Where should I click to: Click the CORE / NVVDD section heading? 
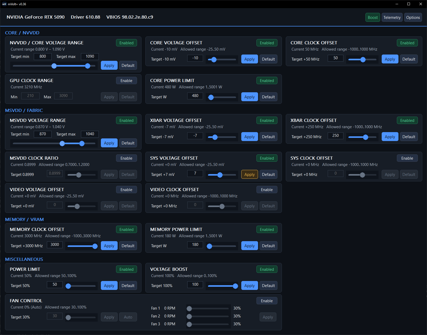22,33
